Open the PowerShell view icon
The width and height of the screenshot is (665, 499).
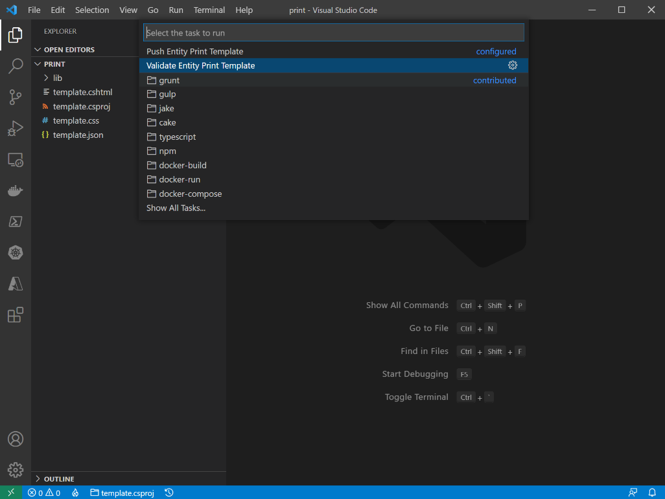[16, 221]
